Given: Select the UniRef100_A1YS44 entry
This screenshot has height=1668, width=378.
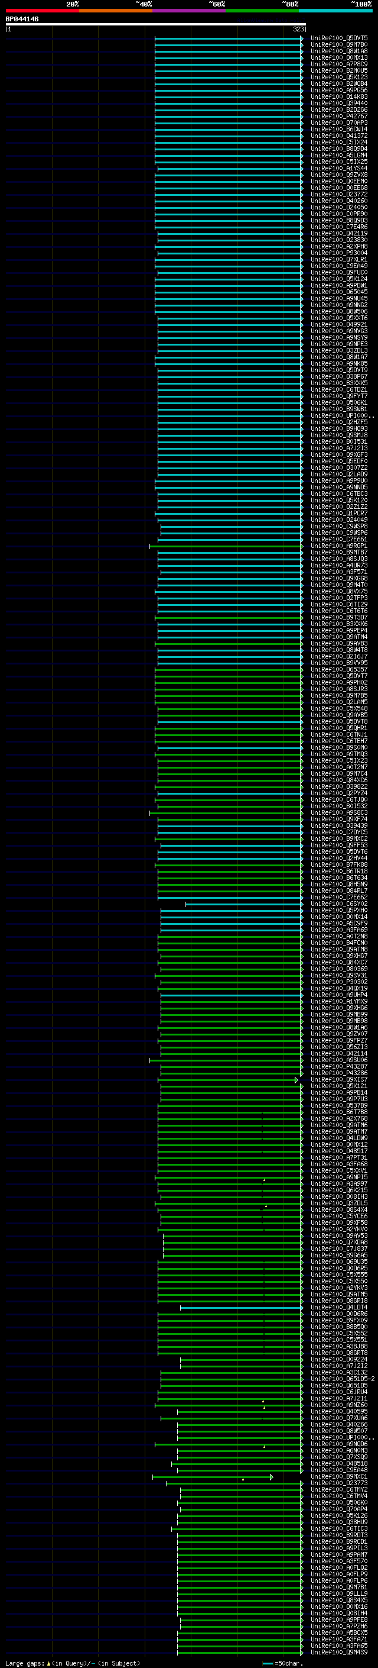Looking at the screenshot, I should [339, 169].
